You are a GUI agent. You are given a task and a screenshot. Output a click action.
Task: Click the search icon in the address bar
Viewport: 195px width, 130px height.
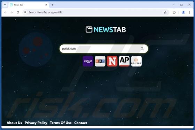point(25,12)
